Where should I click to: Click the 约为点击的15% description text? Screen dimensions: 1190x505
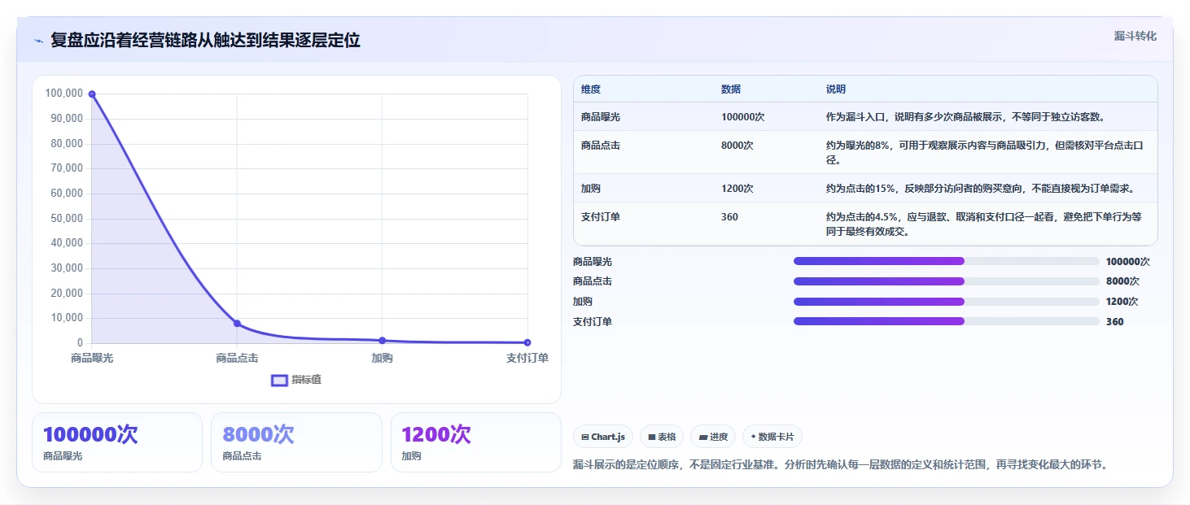click(x=980, y=189)
